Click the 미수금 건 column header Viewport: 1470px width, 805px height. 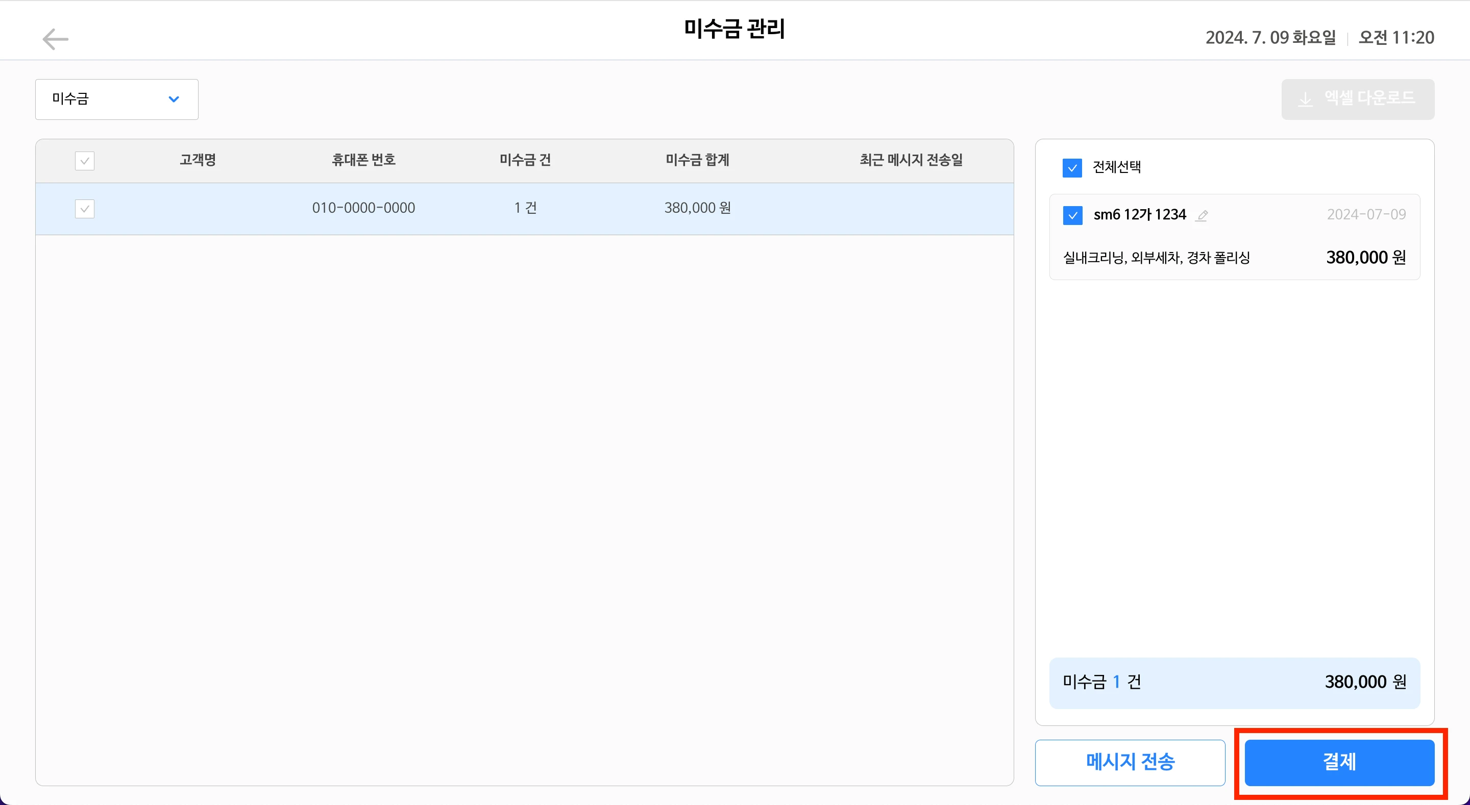coord(525,160)
